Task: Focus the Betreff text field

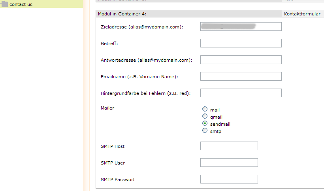Action: click(241, 43)
